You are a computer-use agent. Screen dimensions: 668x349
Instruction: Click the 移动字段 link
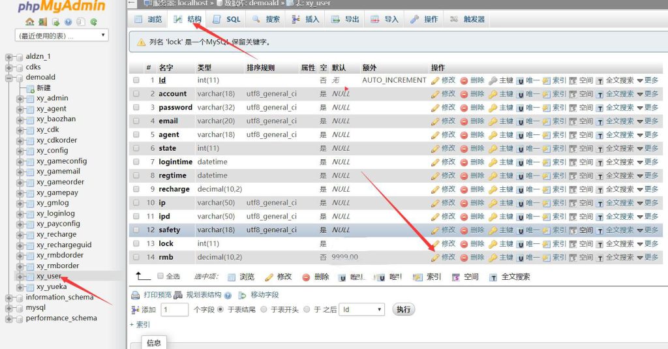click(265, 295)
